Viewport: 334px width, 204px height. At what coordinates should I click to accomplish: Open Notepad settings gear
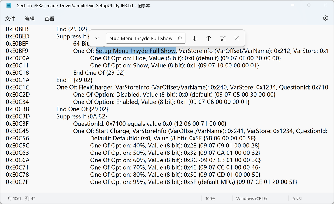(325, 18)
